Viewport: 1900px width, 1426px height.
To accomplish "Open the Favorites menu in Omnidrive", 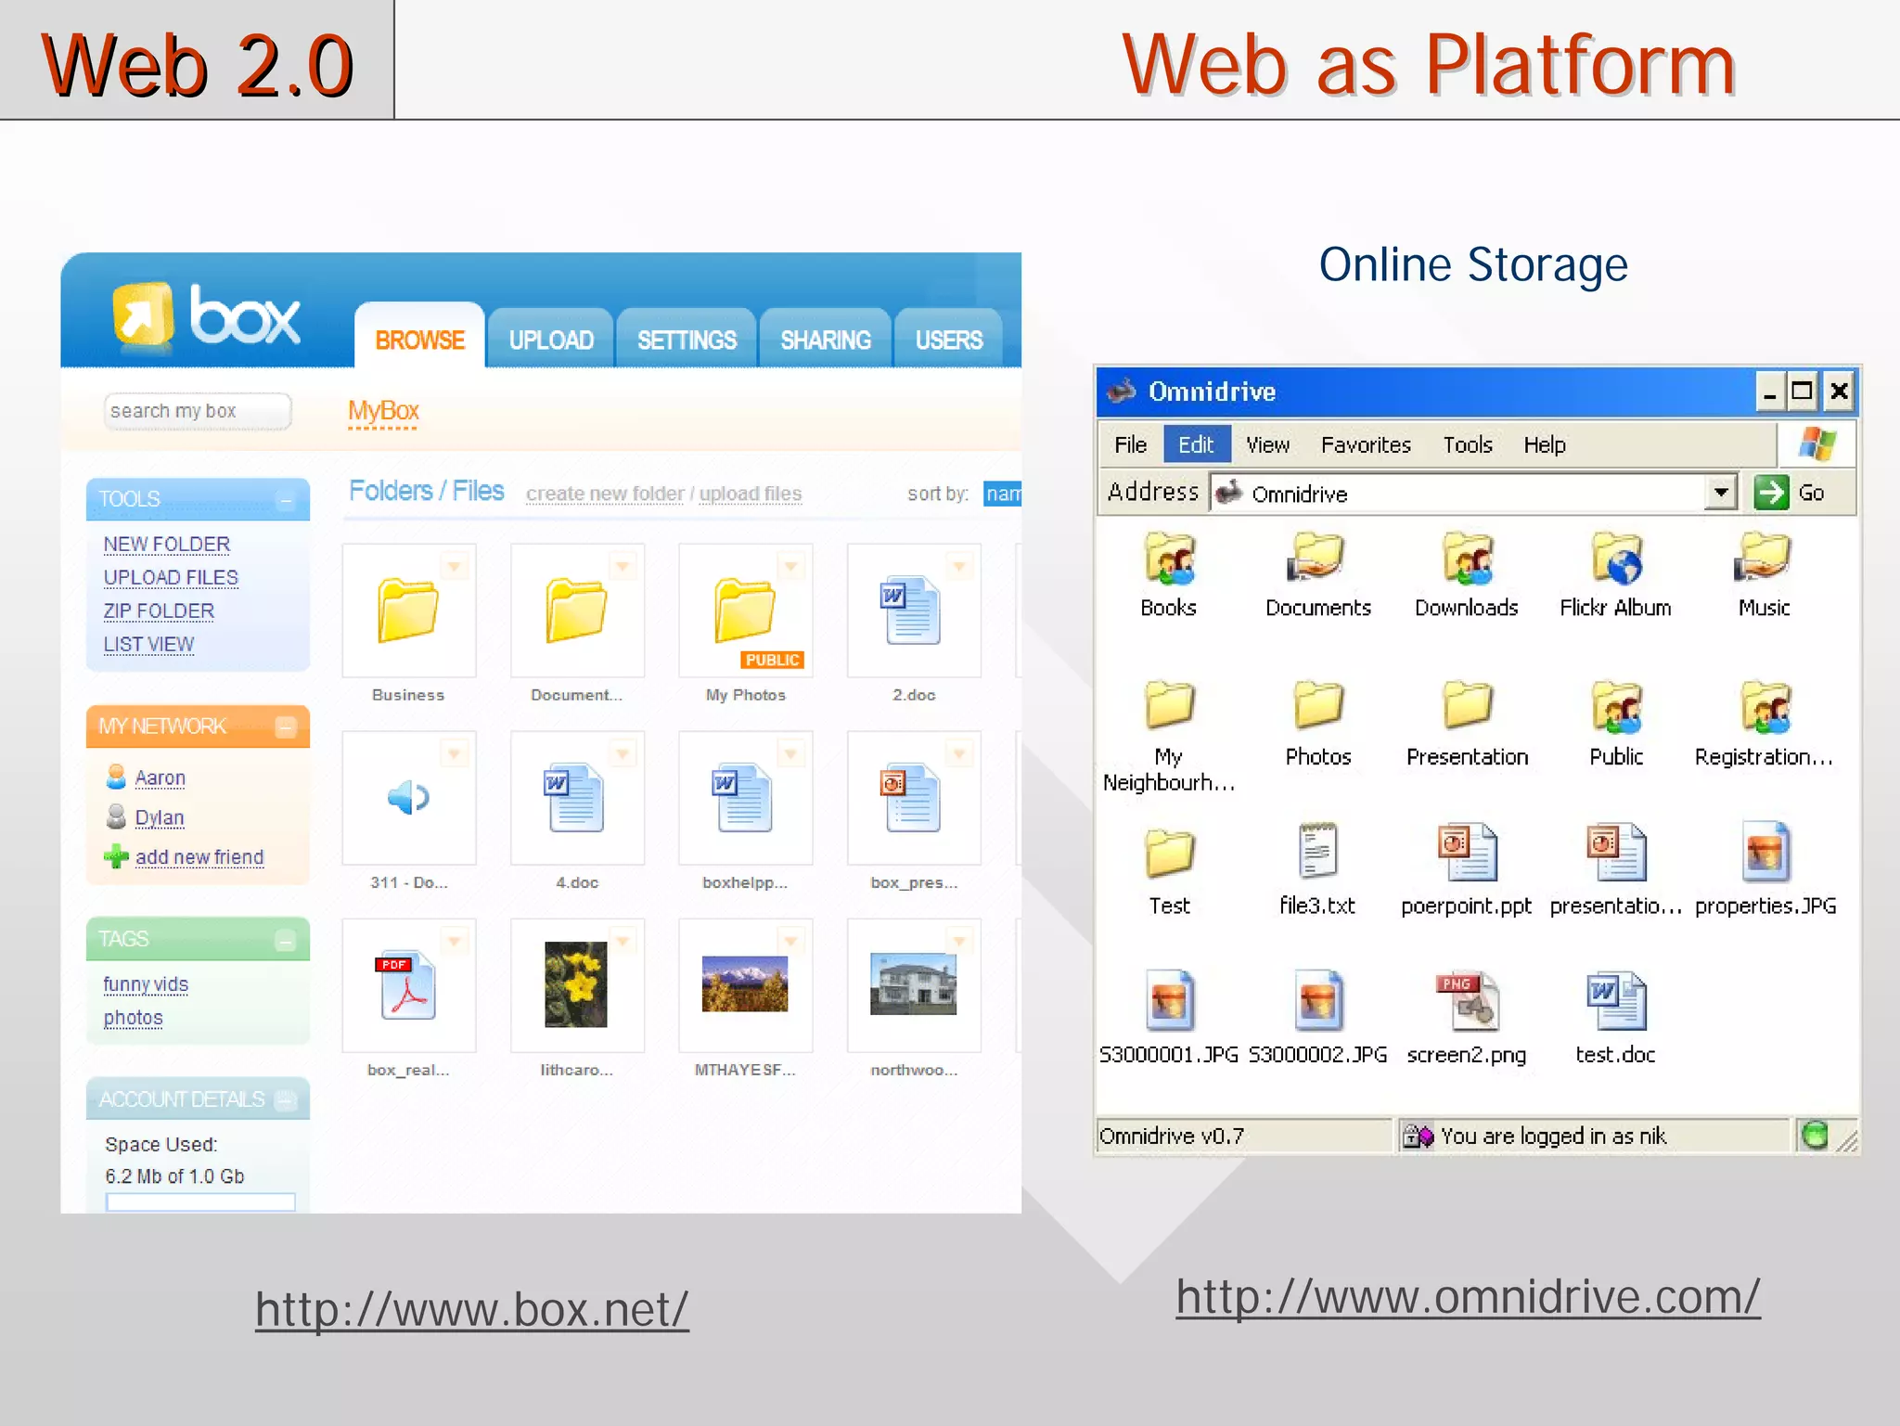I will click(x=1366, y=445).
